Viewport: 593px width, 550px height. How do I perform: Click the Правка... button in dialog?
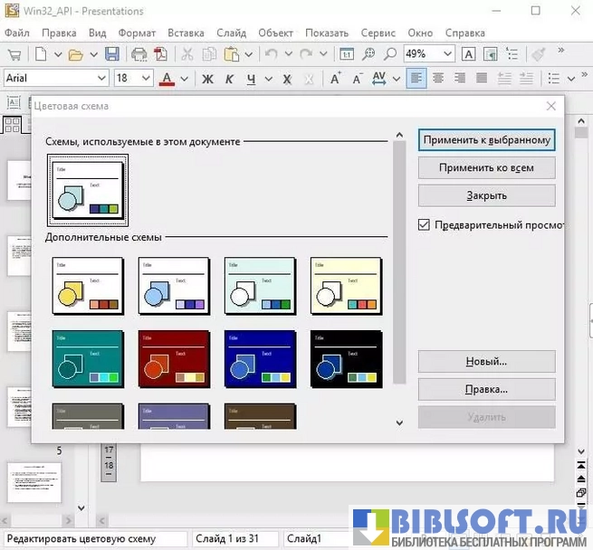coord(486,389)
